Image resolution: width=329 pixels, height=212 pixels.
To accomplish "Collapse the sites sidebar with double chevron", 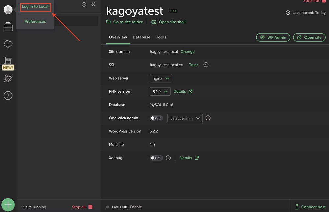I will [93, 4].
